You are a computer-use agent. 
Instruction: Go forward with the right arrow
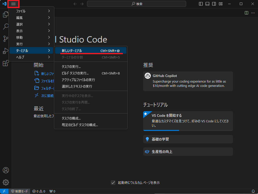(82, 4)
